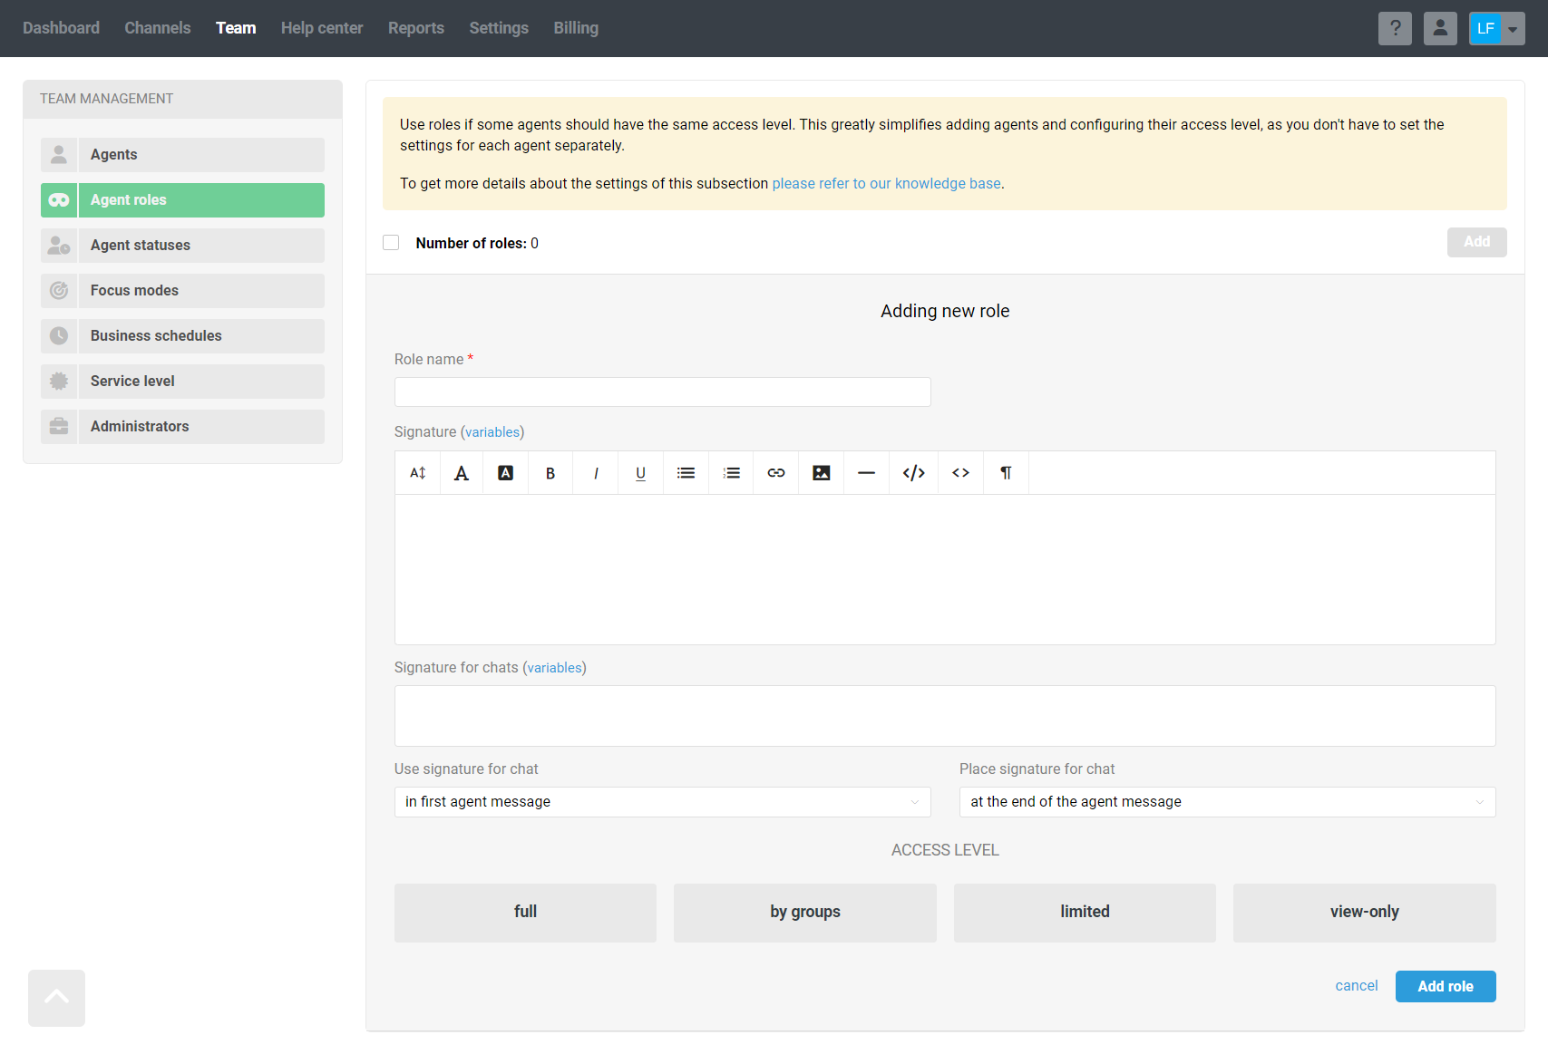
Task: Open Agent statuses in the sidebar
Action: coord(201,246)
